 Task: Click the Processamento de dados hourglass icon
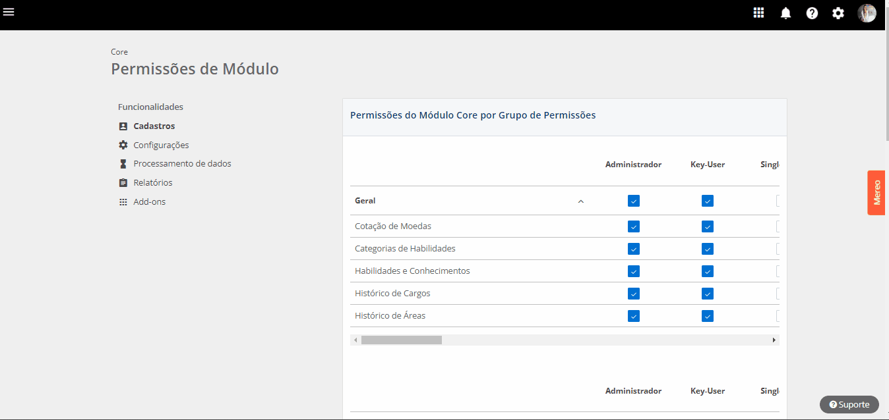pos(123,164)
